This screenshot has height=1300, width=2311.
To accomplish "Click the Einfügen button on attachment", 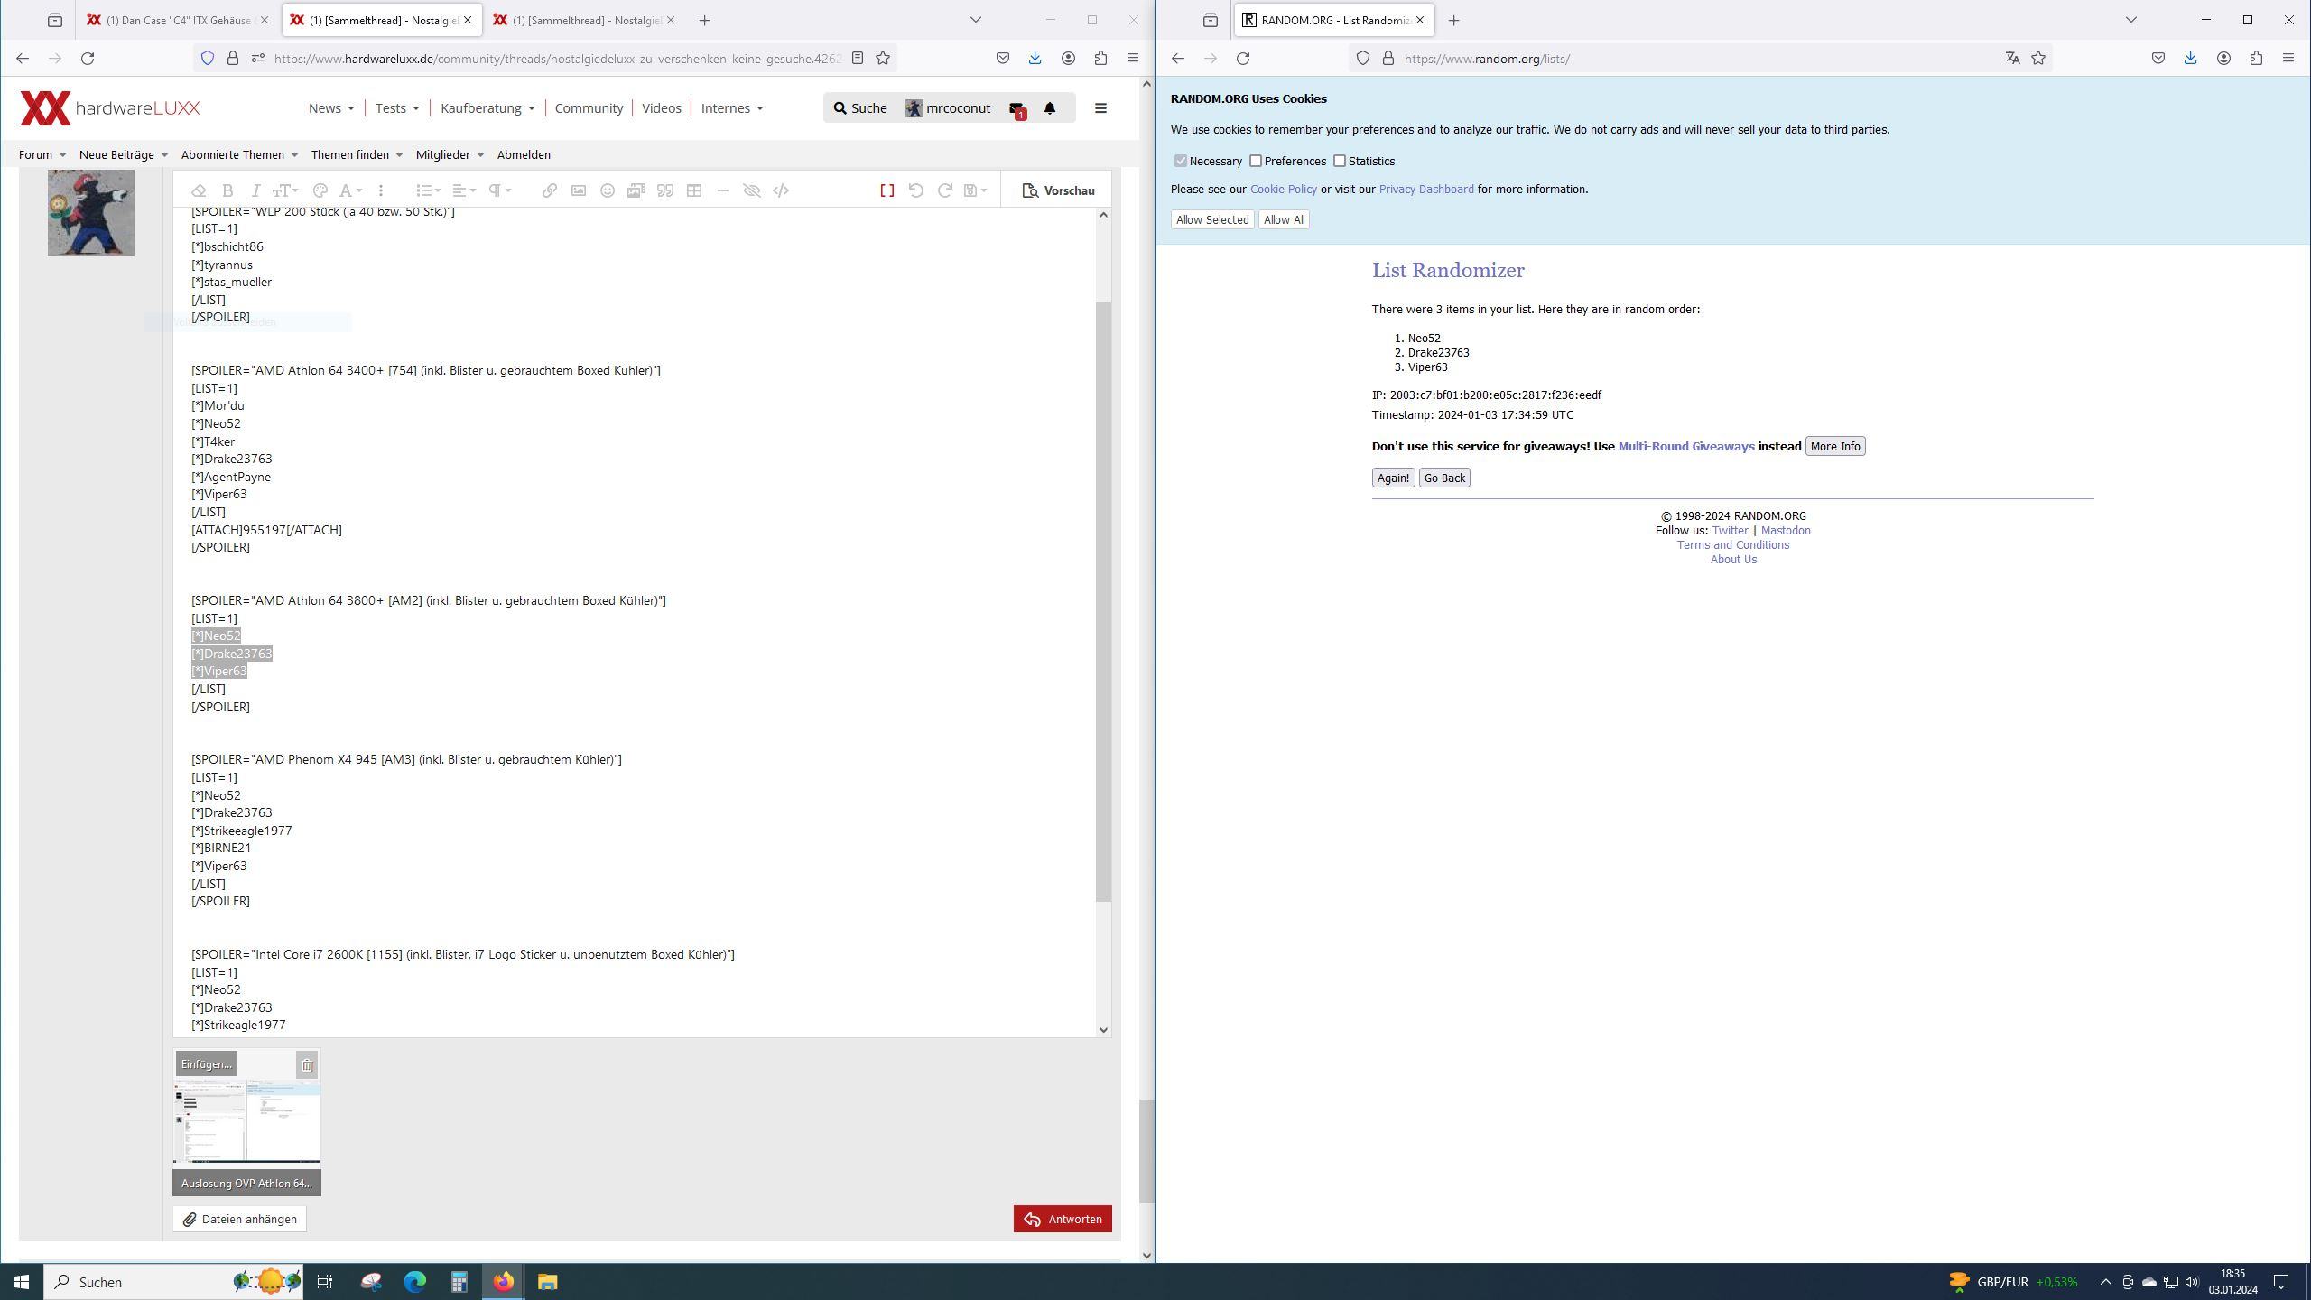I will pyautogui.click(x=206, y=1063).
